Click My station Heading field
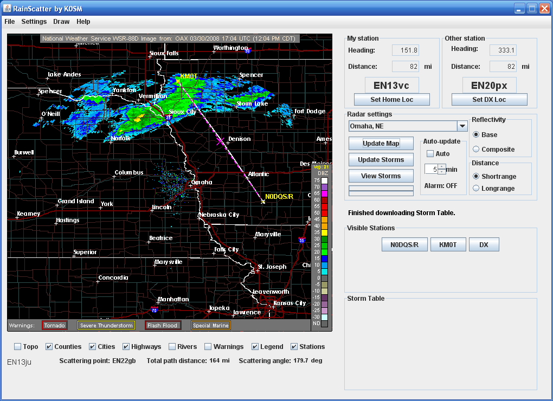Viewport: 553px width, 401px height. 405,50
